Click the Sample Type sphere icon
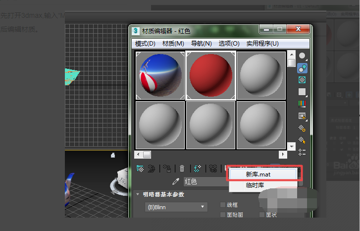This screenshot has width=360, height=231. tap(302, 56)
